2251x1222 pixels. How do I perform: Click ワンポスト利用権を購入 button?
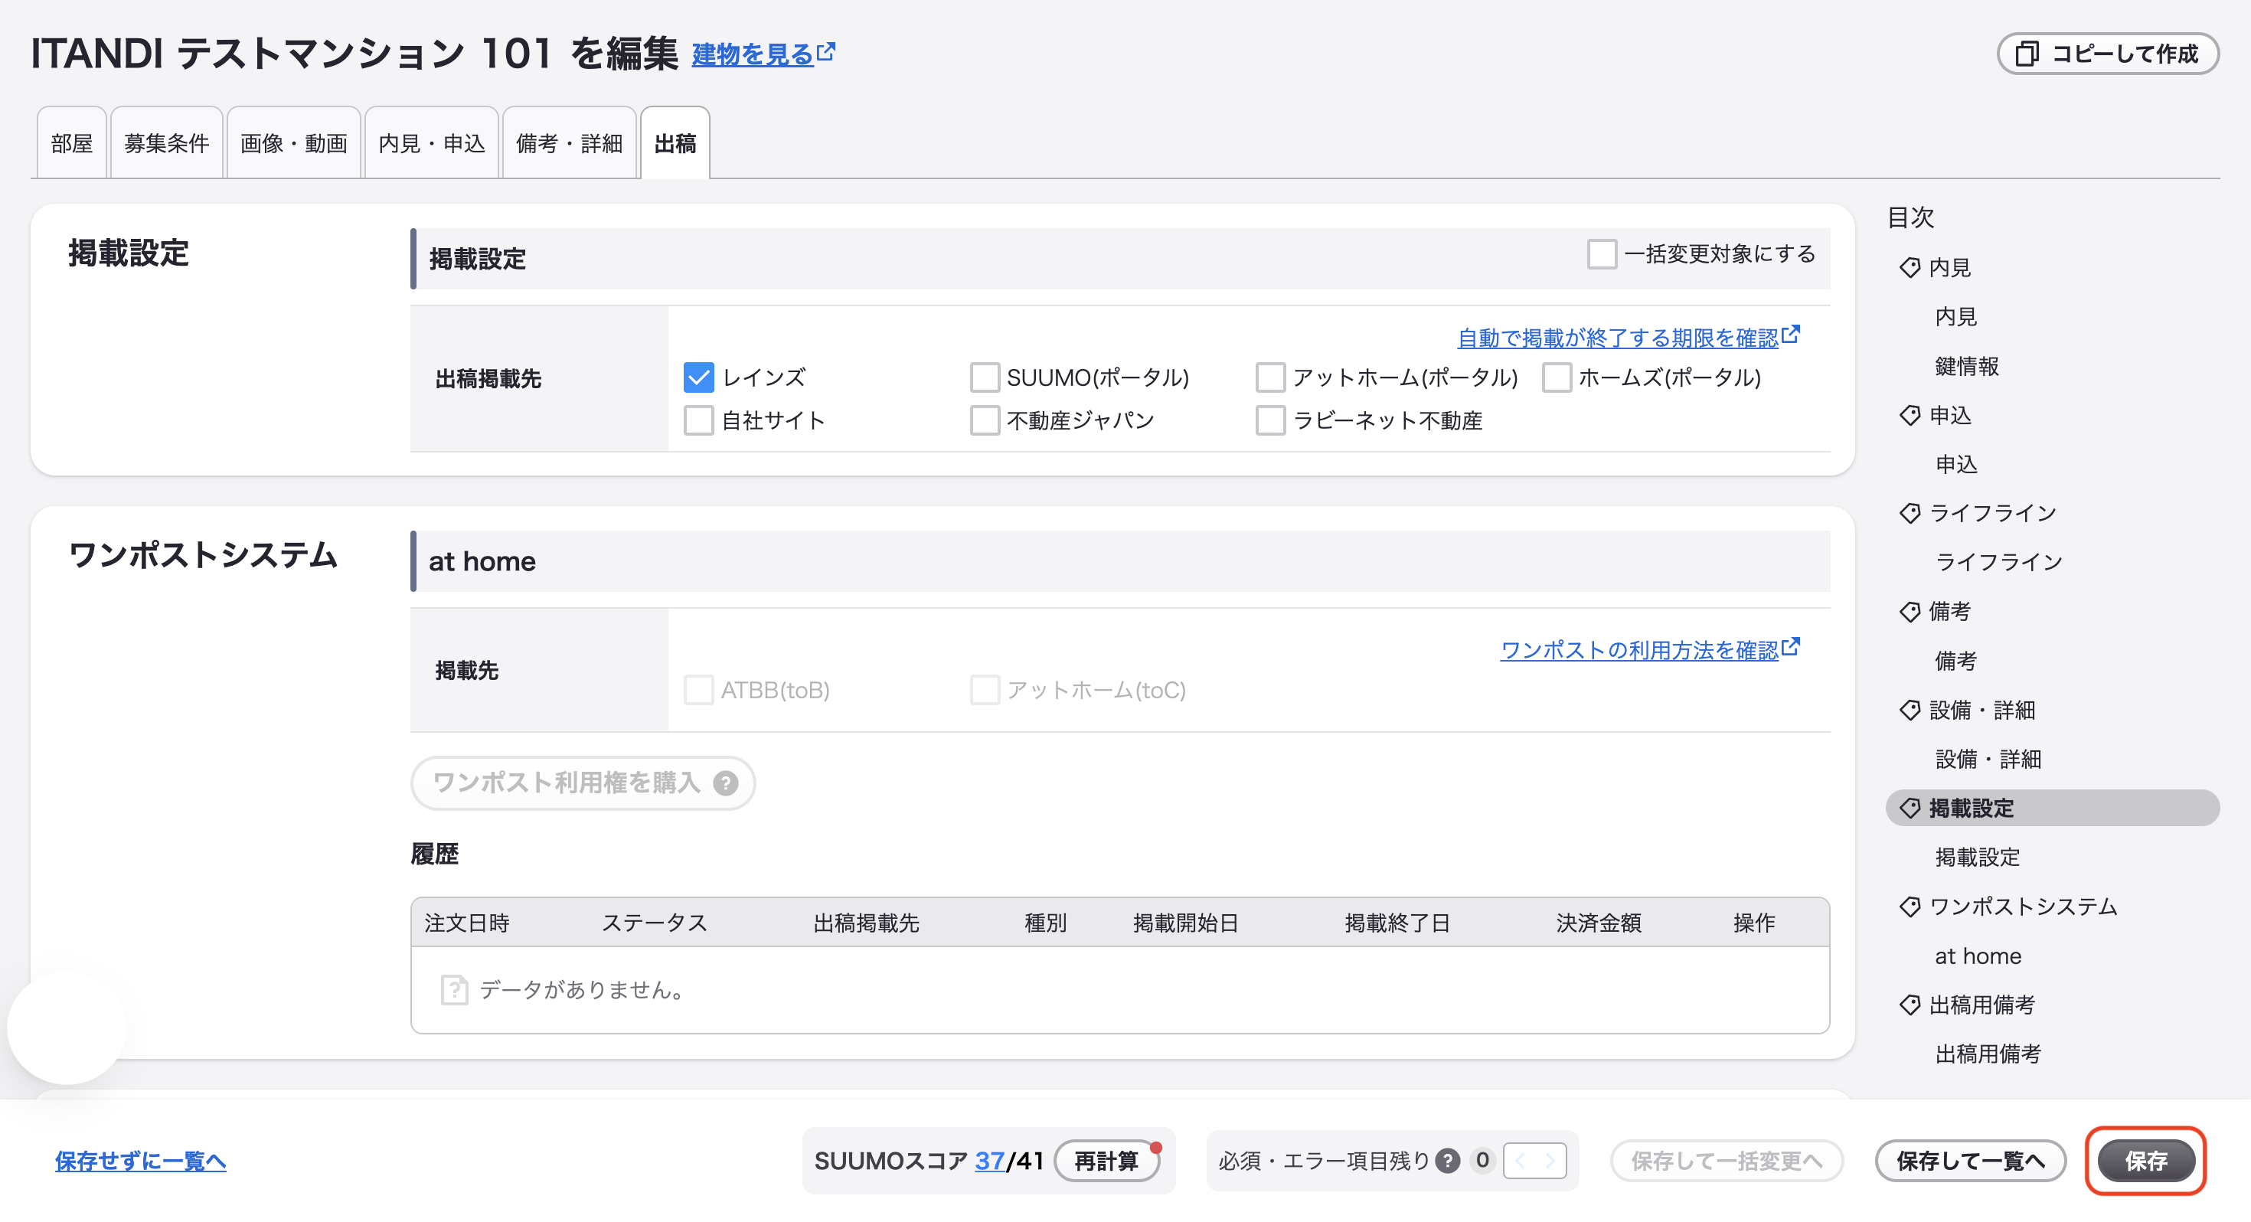(583, 783)
